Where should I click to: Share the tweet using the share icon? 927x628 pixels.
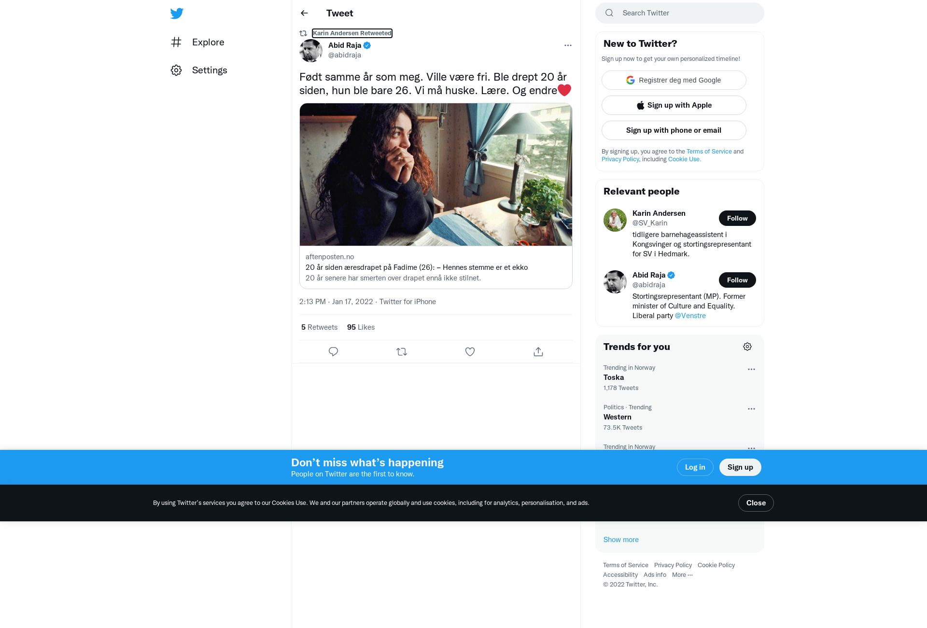(538, 351)
